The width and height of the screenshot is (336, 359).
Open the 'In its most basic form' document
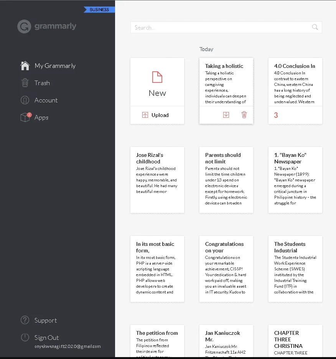(x=157, y=269)
